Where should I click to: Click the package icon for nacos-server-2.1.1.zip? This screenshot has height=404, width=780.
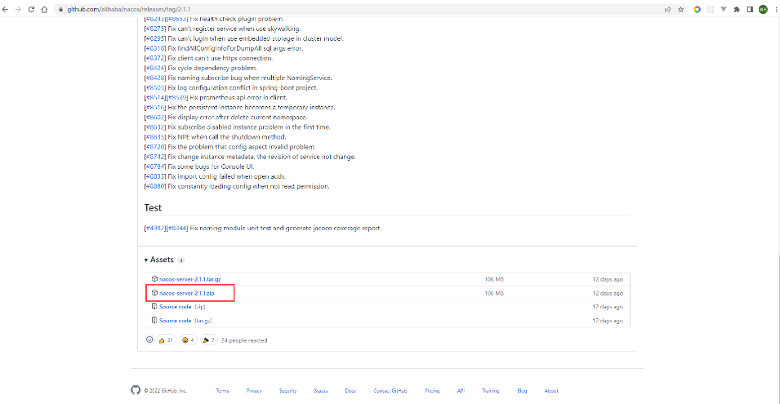(154, 293)
